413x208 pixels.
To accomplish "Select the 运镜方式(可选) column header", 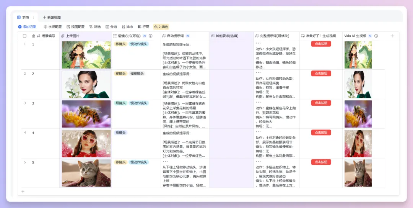I will click(x=136, y=36).
